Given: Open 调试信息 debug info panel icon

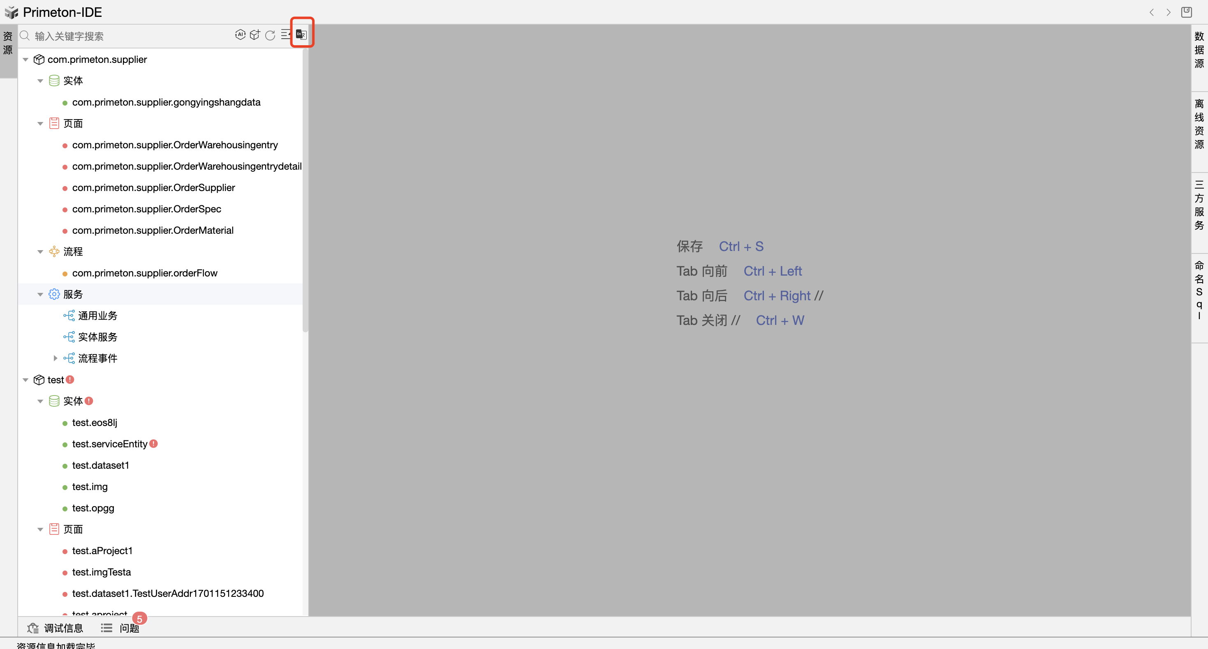Looking at the screenshot, I should (x=32, y=628).
